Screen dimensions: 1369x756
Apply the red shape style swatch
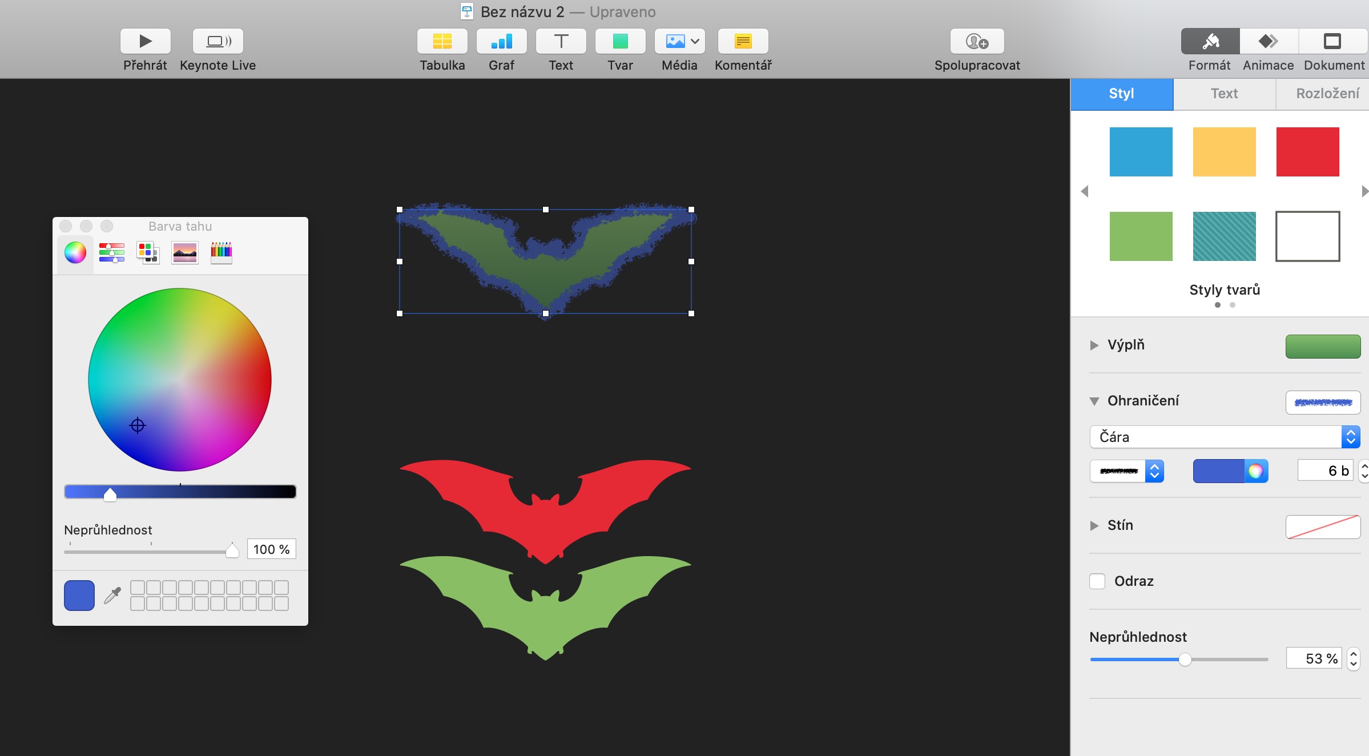[x=1307, y=152]
